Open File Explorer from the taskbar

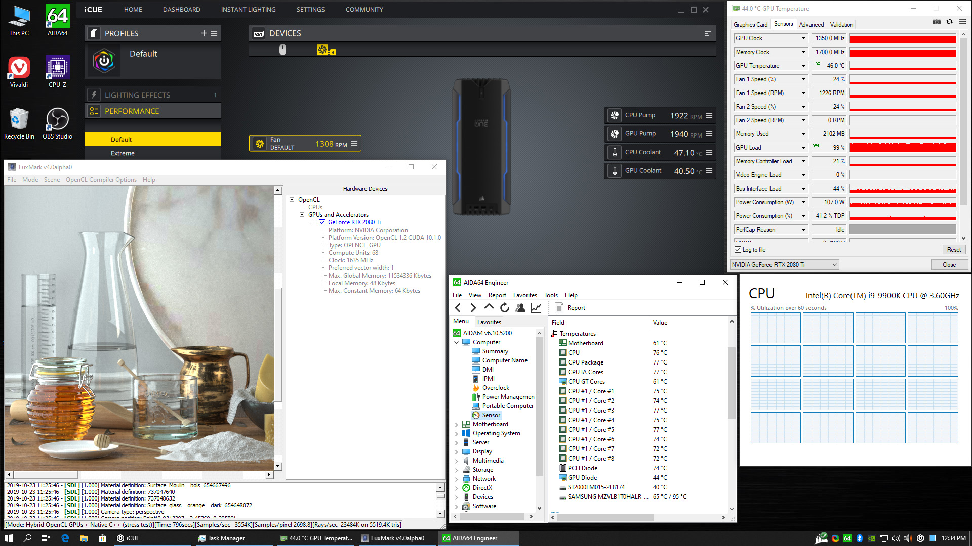pyautogui.click(x=84, y=538)
